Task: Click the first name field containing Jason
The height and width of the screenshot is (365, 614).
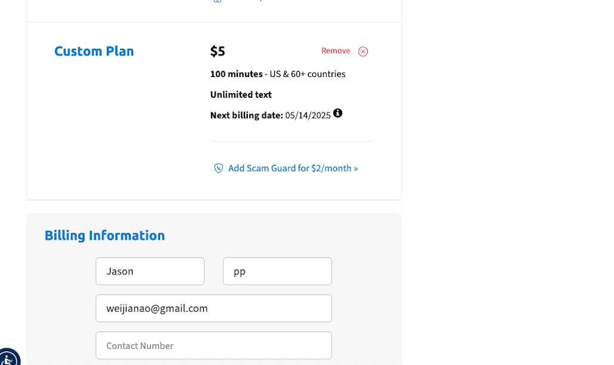Action: (150, 271)
